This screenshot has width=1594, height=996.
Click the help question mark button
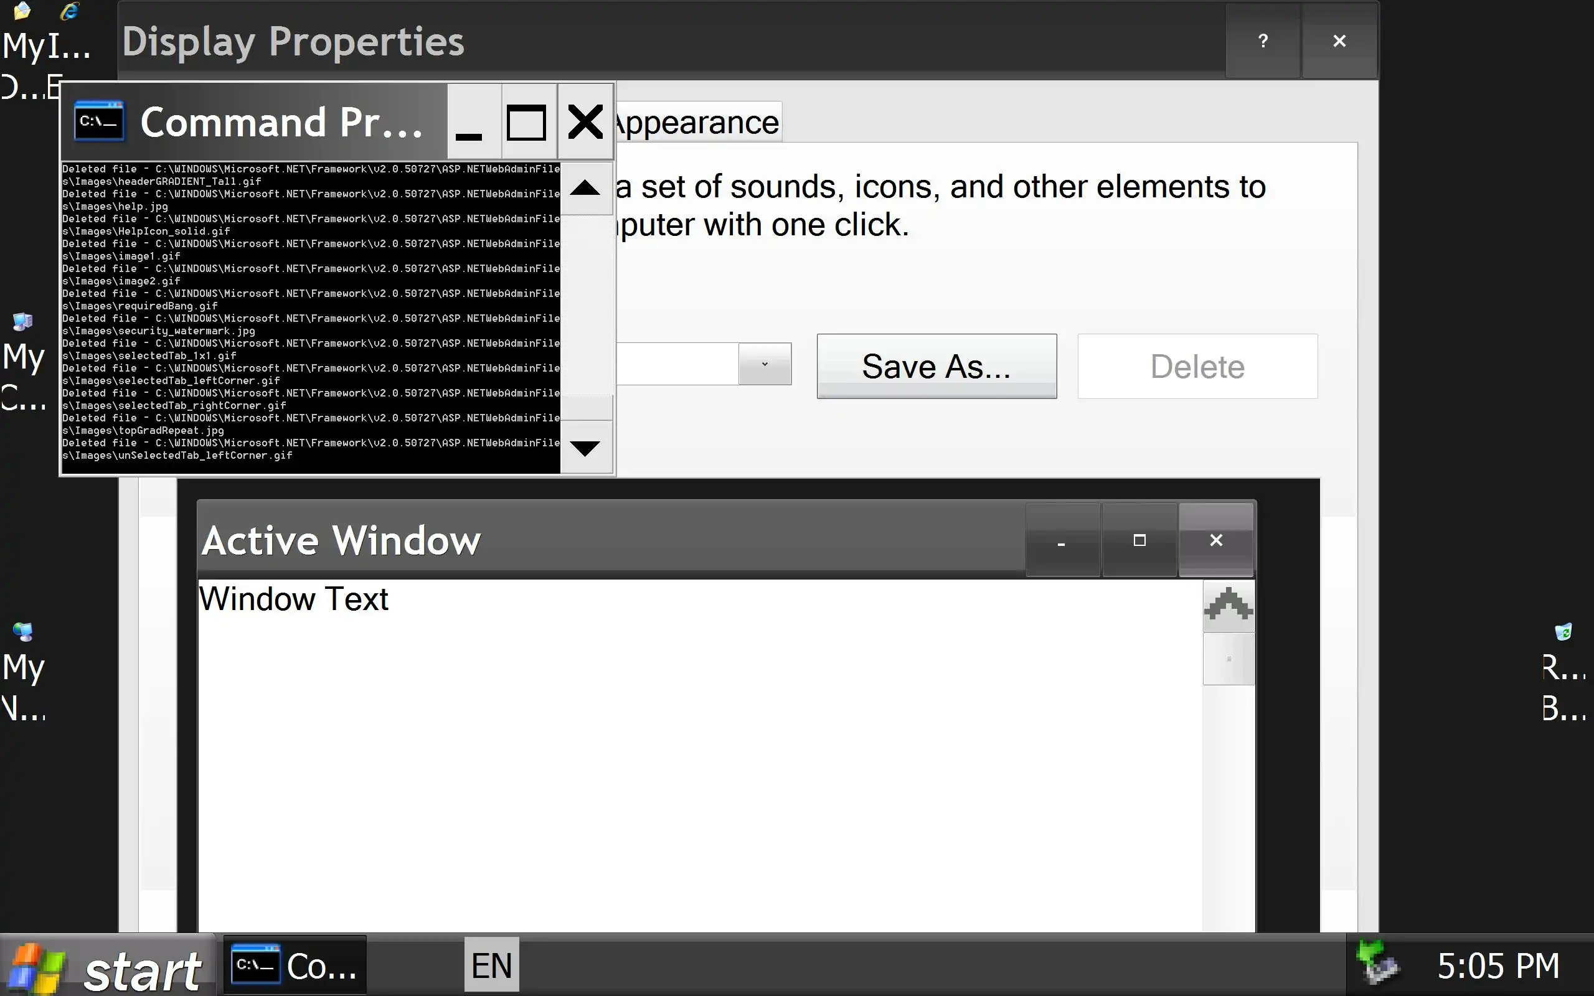click(1263, 41)
